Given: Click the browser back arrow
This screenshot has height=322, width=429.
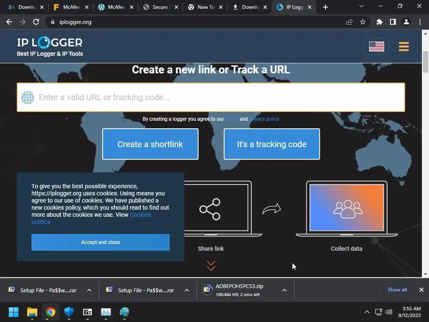Looking at the screenshot, I should click(x=9, y=22).
